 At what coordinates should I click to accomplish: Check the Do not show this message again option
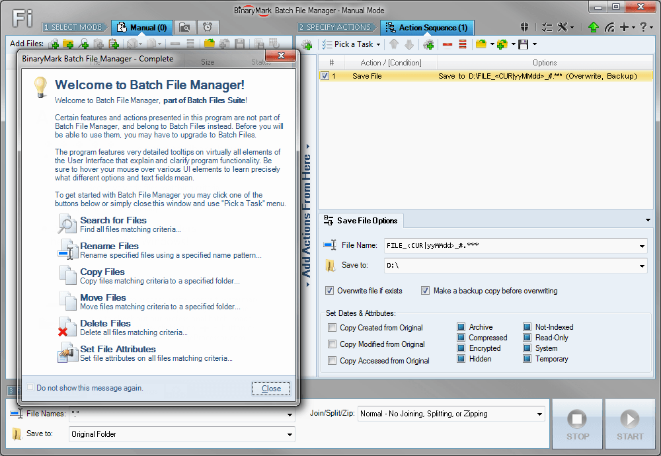point(30,388)
